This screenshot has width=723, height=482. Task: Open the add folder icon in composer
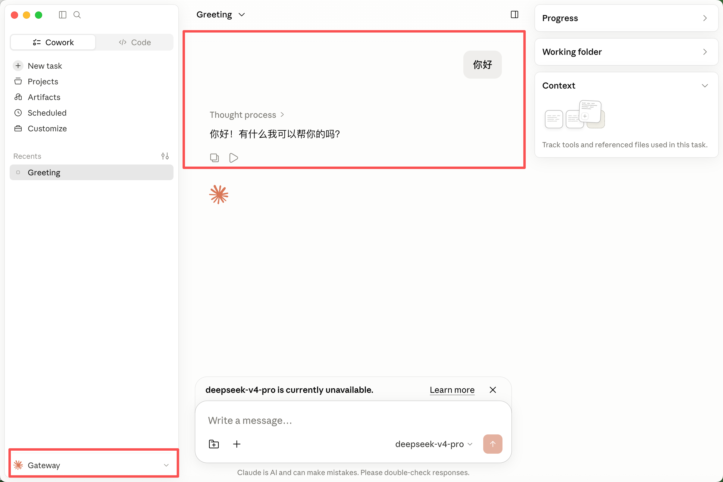point(214,444)
